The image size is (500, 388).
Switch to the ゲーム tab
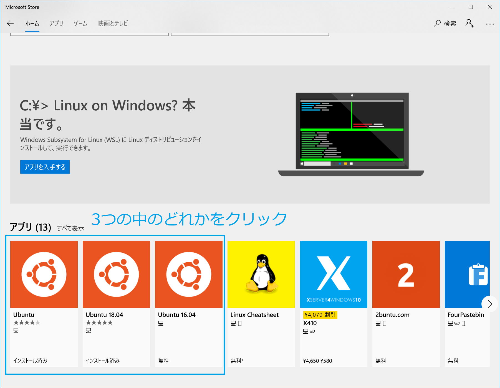[80, 24]
